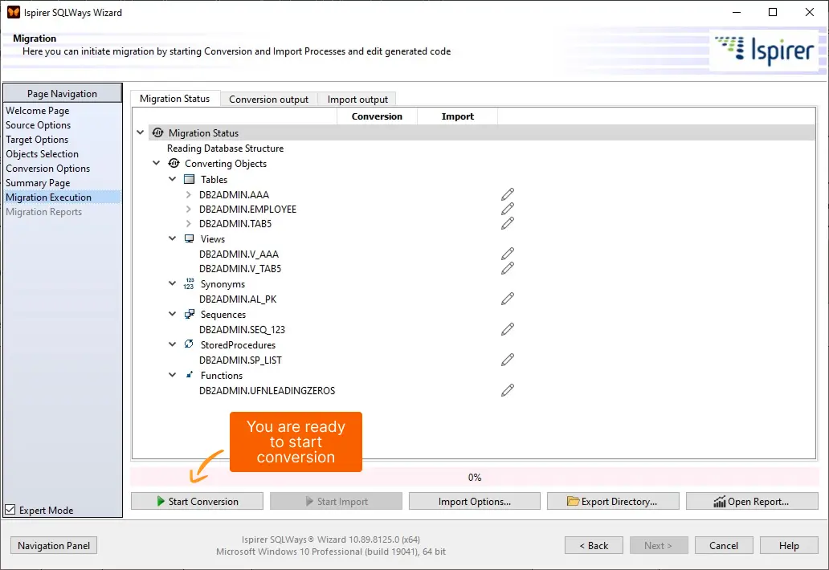Click the Export Directory button
Screen dimensions: 829x570
tap(613, 501)
